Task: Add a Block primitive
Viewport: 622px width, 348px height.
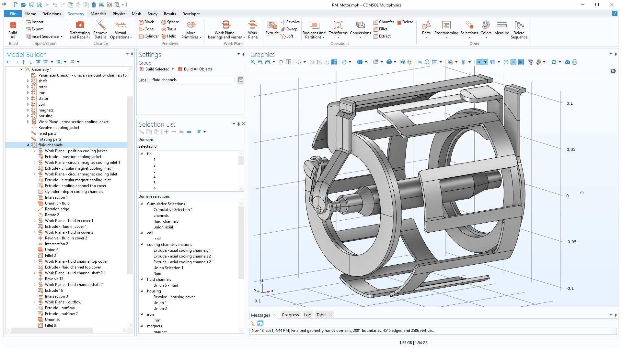Action: 146,22
